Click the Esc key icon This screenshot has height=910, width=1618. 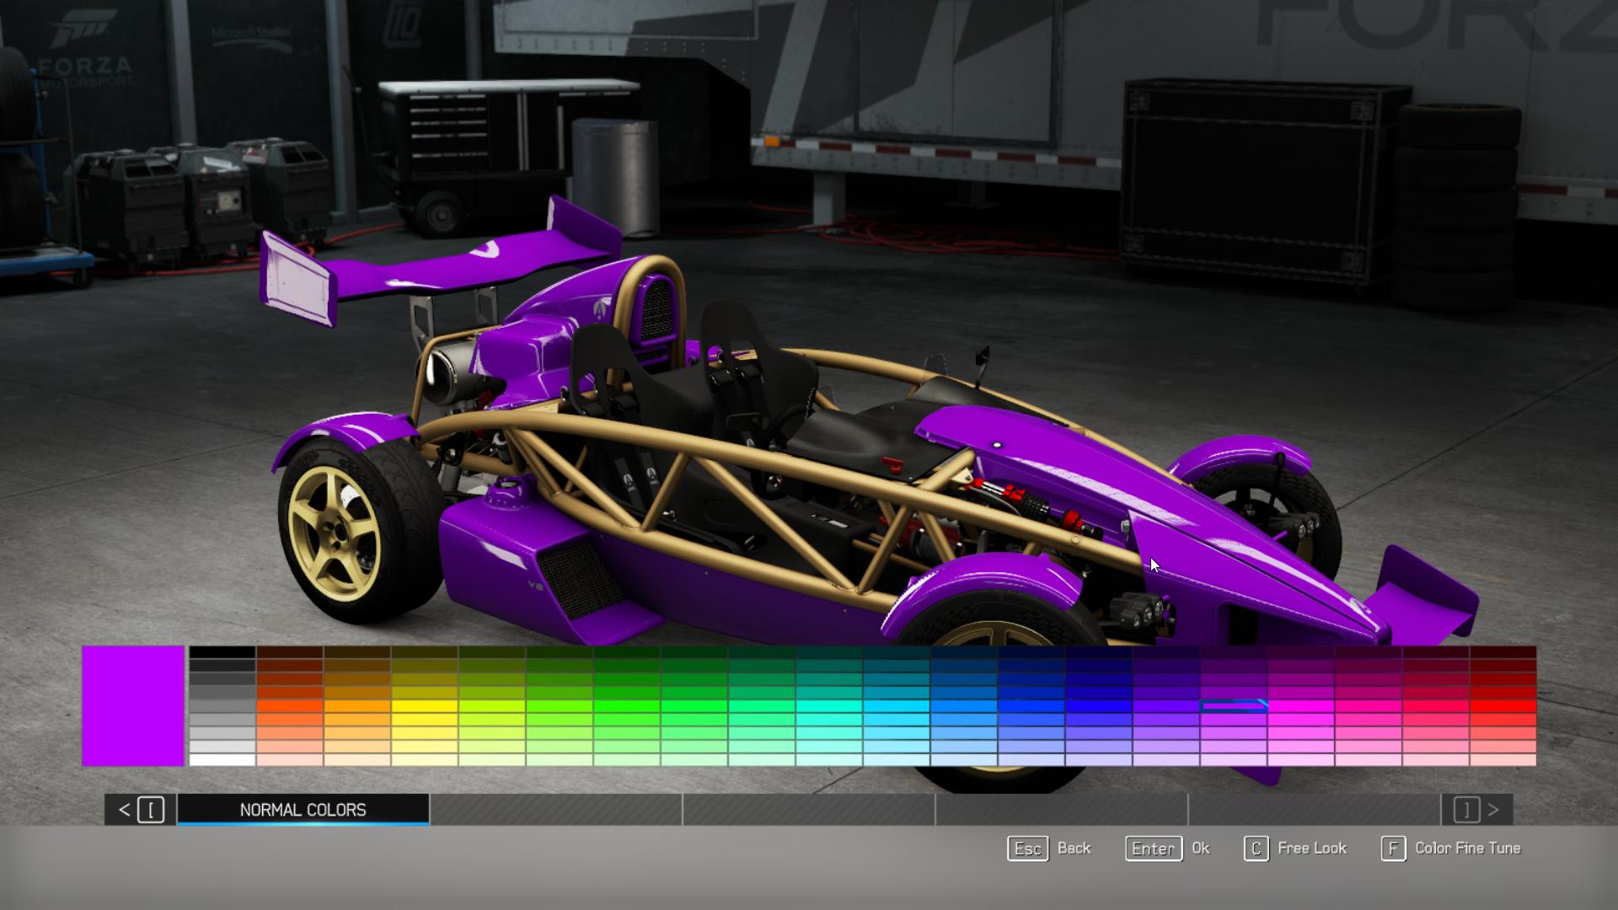(1027, 848)
